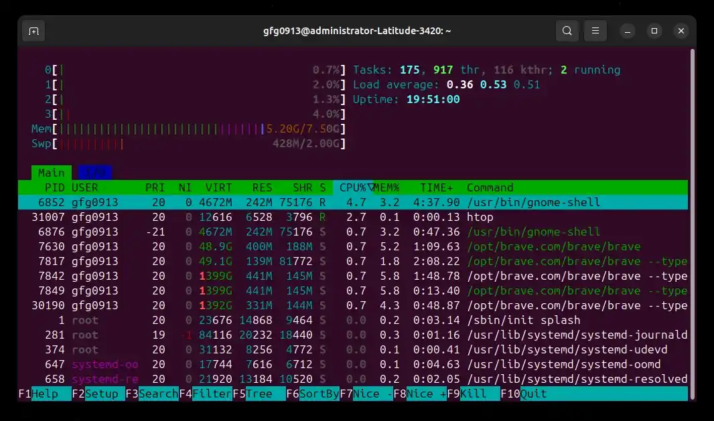Click the Tasks count 175
The width and height of the screenshot is (714, 421).
[x=410, y=70]
